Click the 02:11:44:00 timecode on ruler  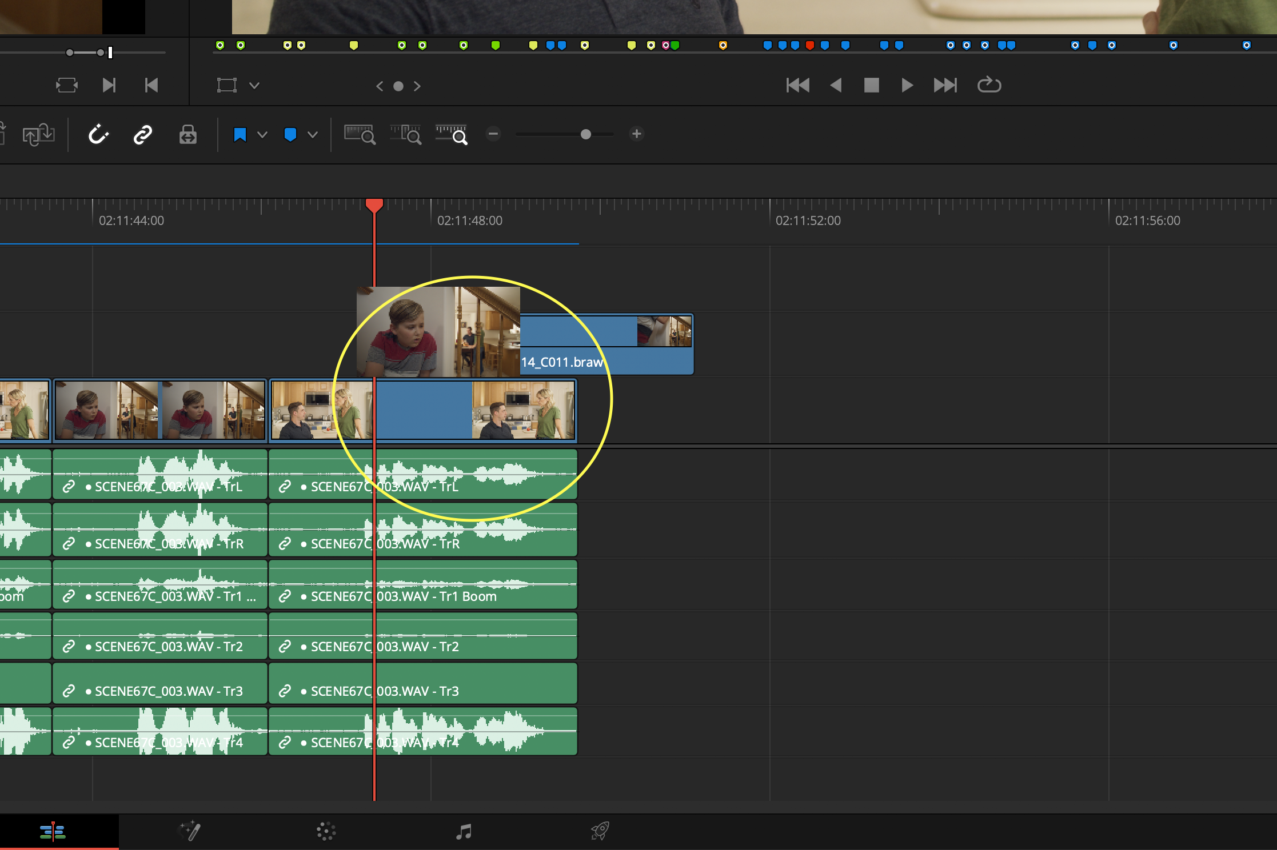click(x=131, y=220)
